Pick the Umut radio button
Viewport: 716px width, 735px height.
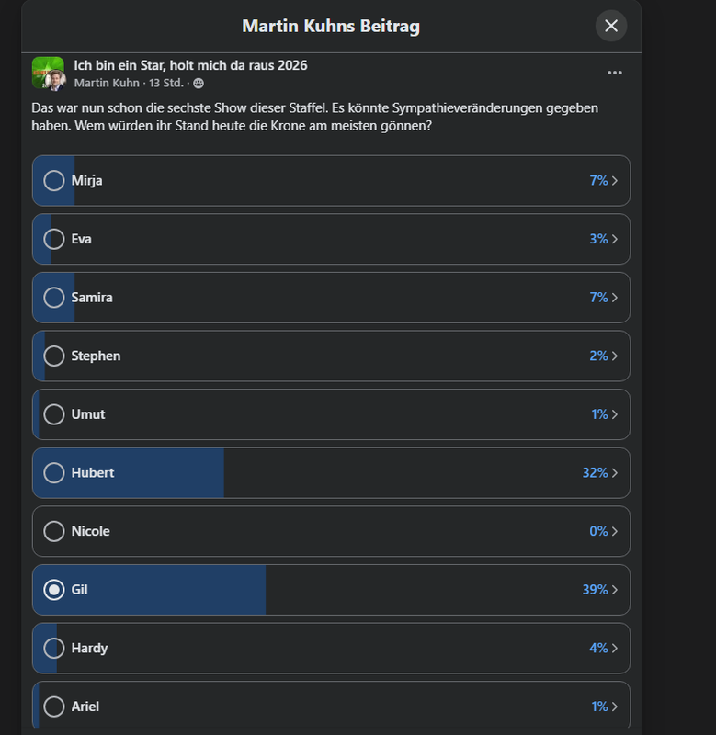click(54, 414)
